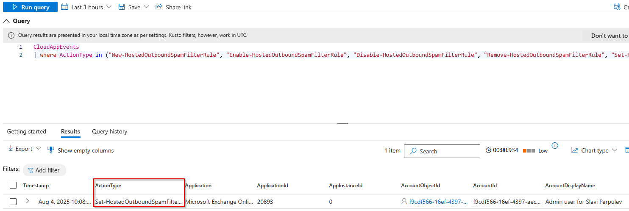This screenshot has height=211, width=629.
Task: Collapse the Query section chevron
Action: coord(6,21)
